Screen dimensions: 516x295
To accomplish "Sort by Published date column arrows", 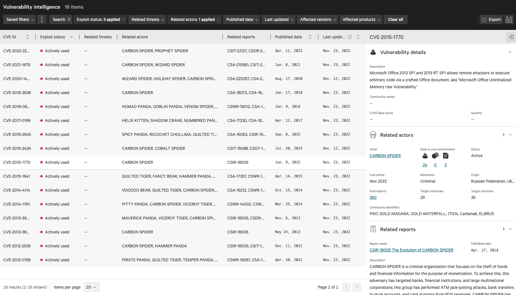I will click(310, 37).
